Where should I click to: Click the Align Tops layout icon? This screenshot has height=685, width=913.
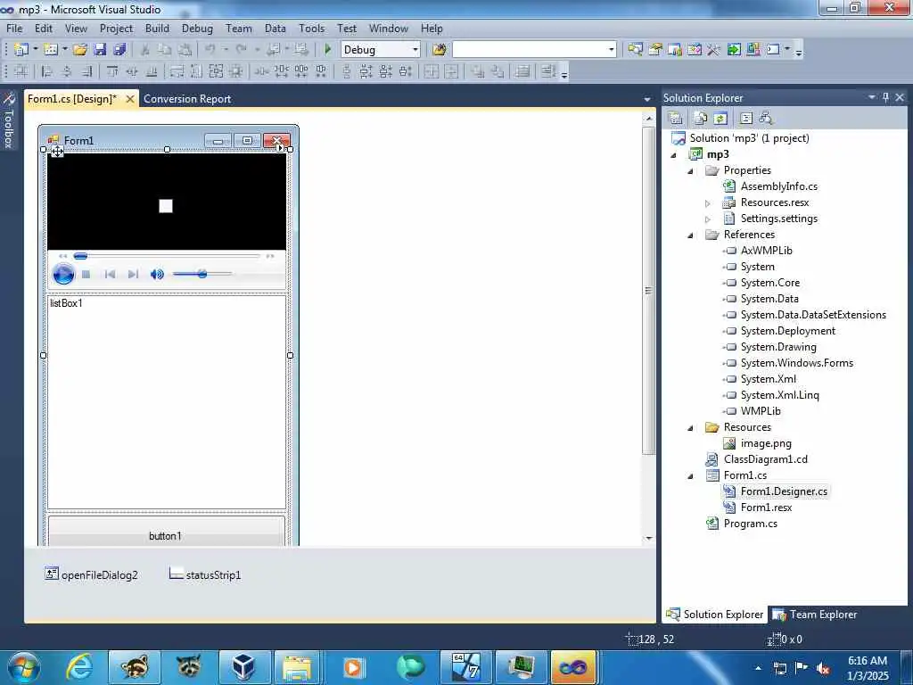[112, 71]
